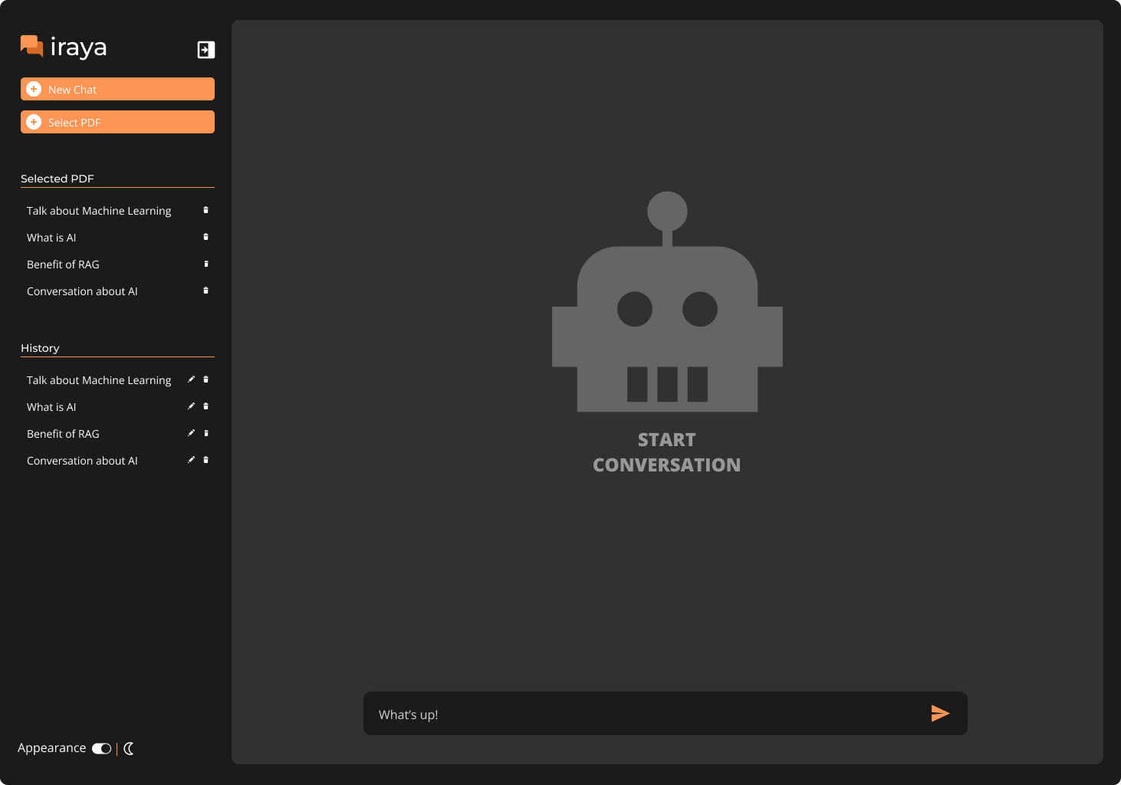
Task: Click the send message arrow icon
Action: tap(940, 714)
